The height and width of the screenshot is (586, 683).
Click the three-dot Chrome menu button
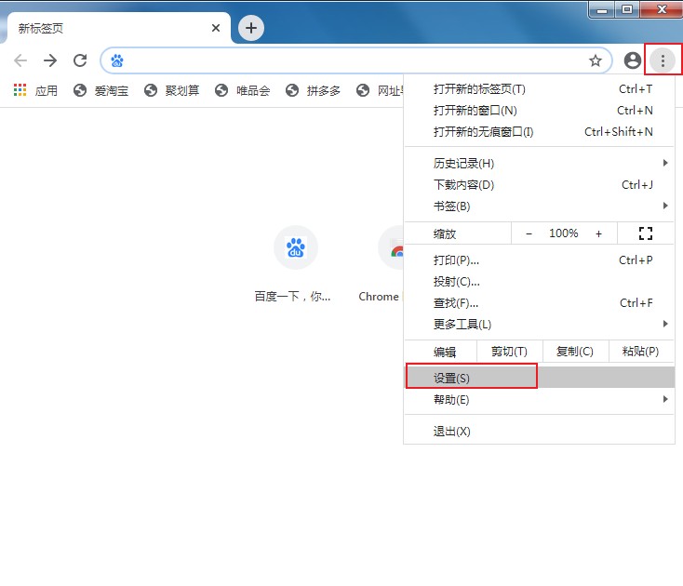[663, 60]
